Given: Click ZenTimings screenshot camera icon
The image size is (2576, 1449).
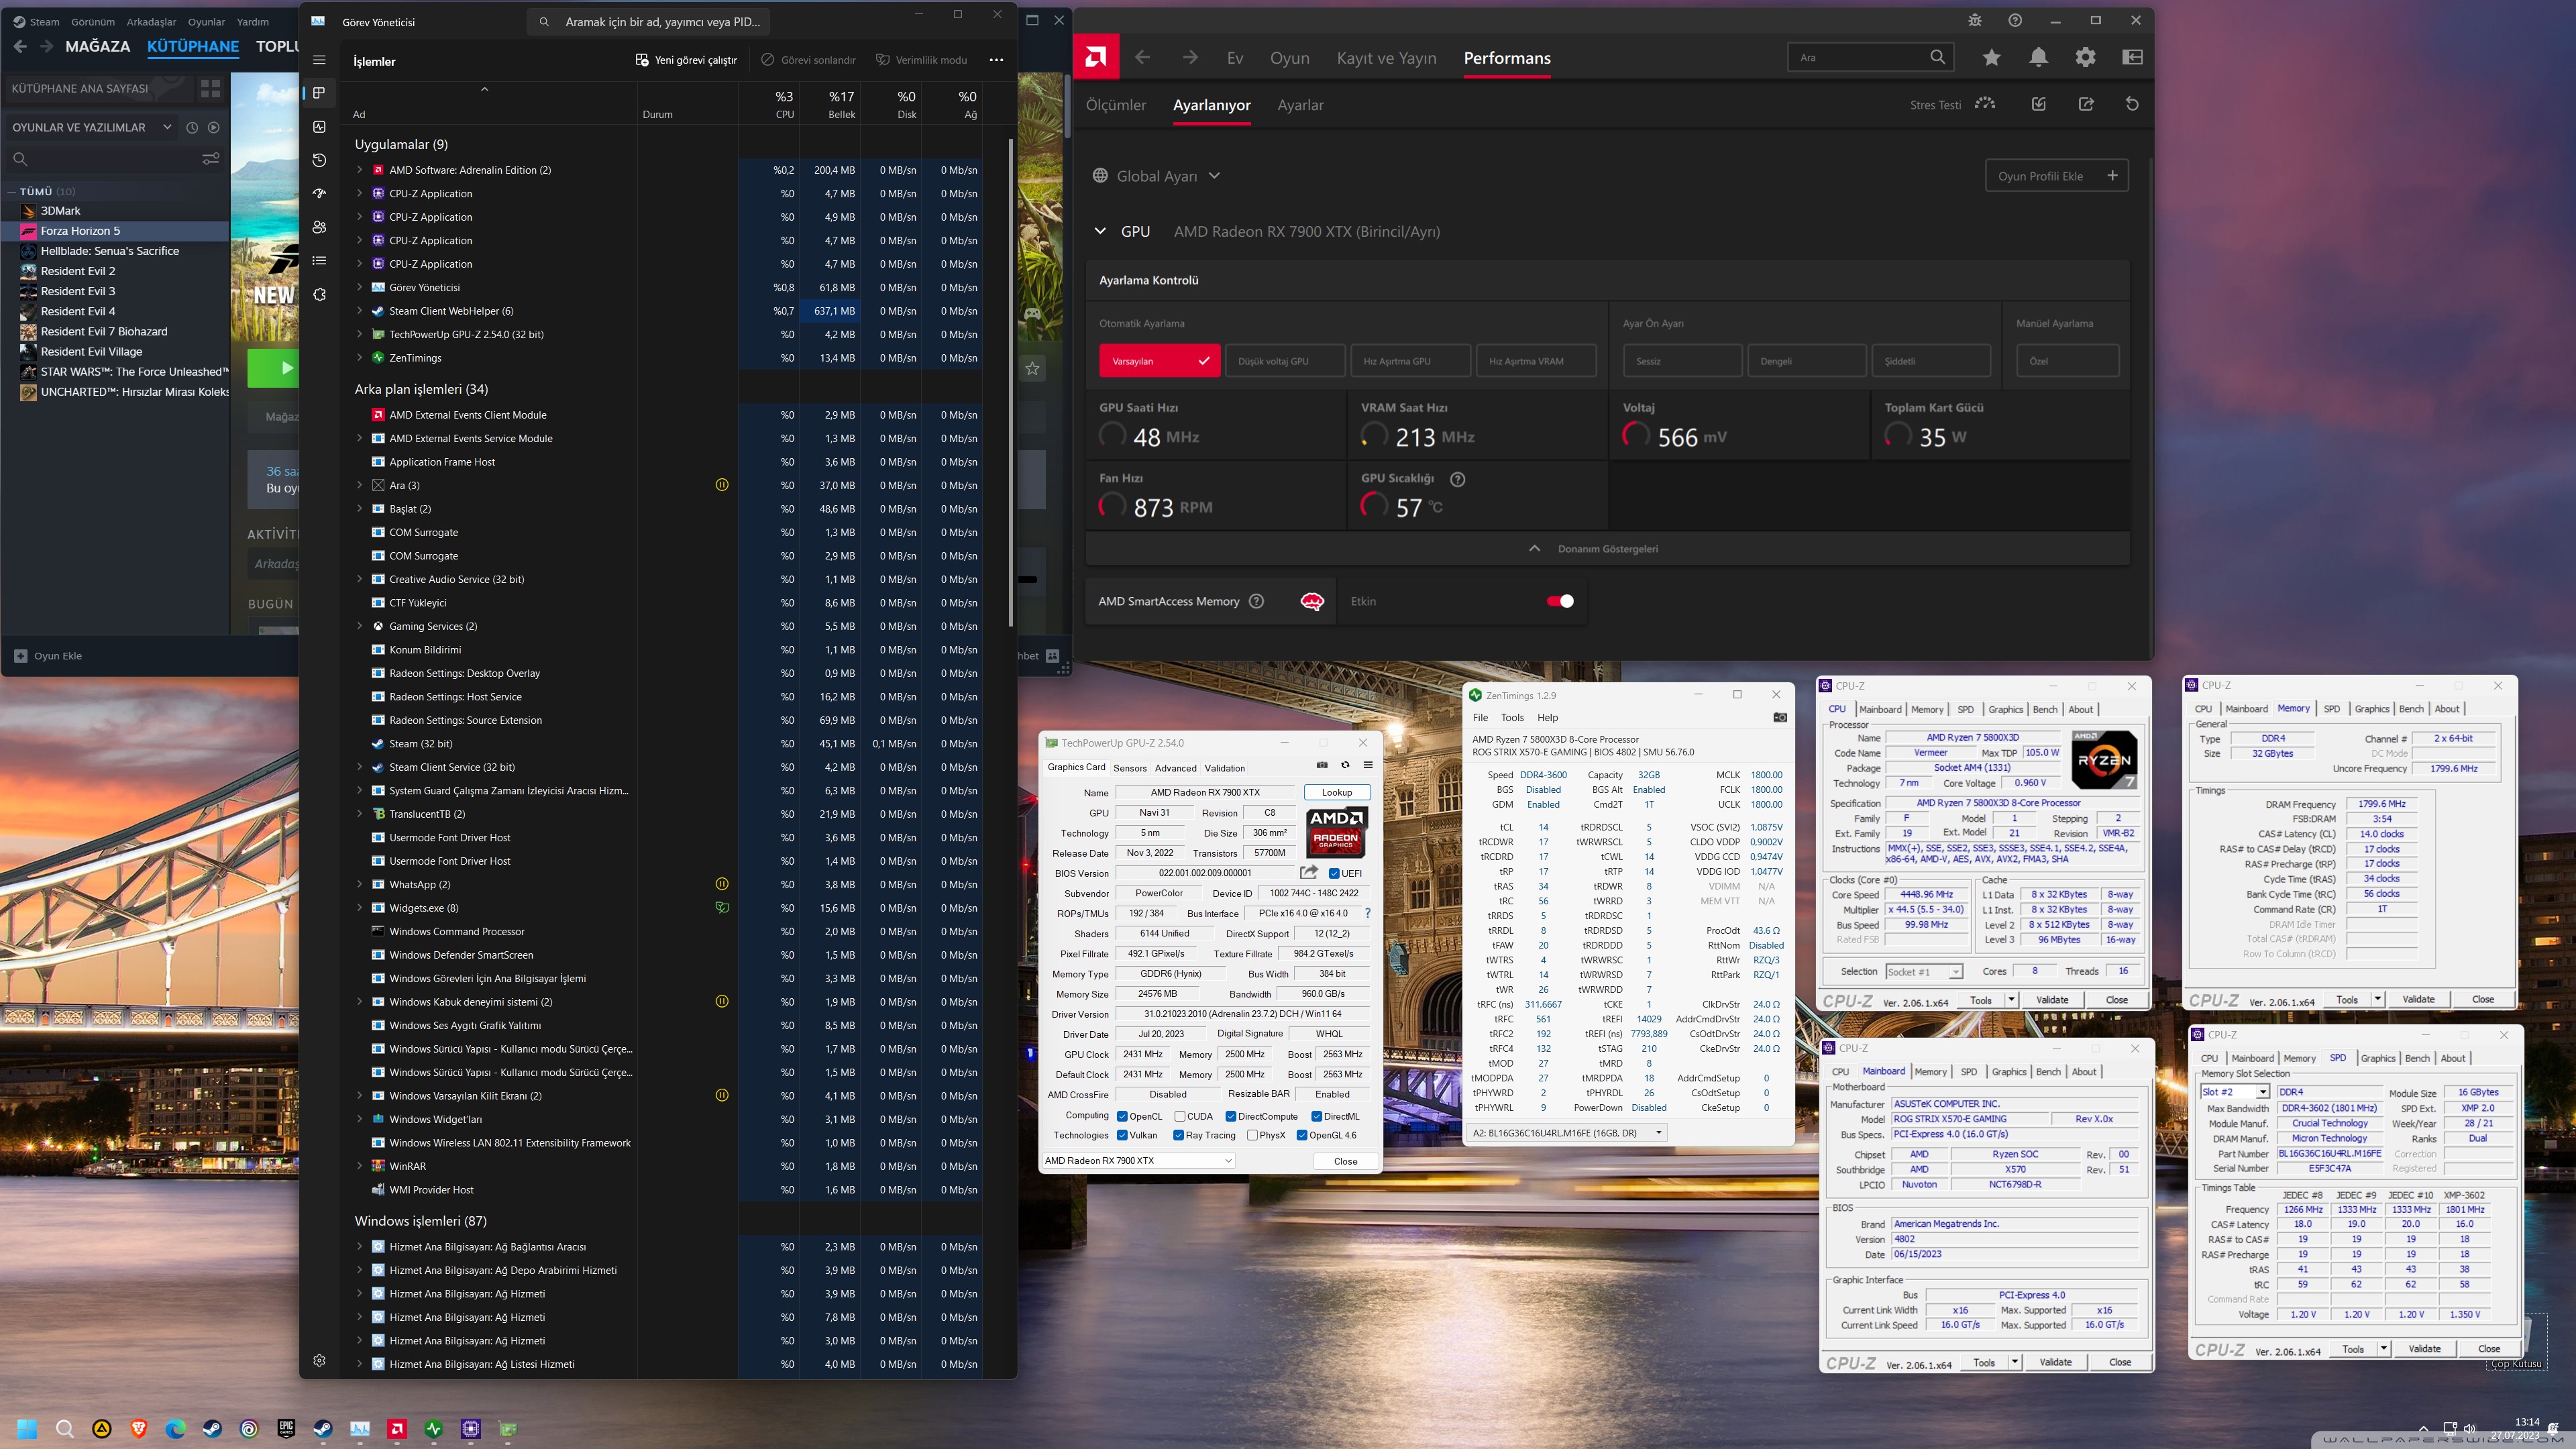Looking at the screenshot, I should [x=1780, y=717].
